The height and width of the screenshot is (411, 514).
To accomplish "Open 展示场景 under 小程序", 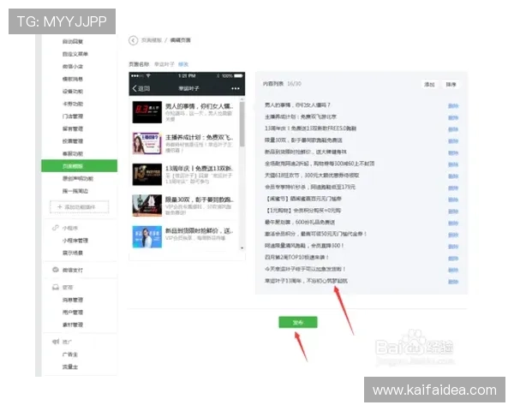I will (x=73, y=253).
